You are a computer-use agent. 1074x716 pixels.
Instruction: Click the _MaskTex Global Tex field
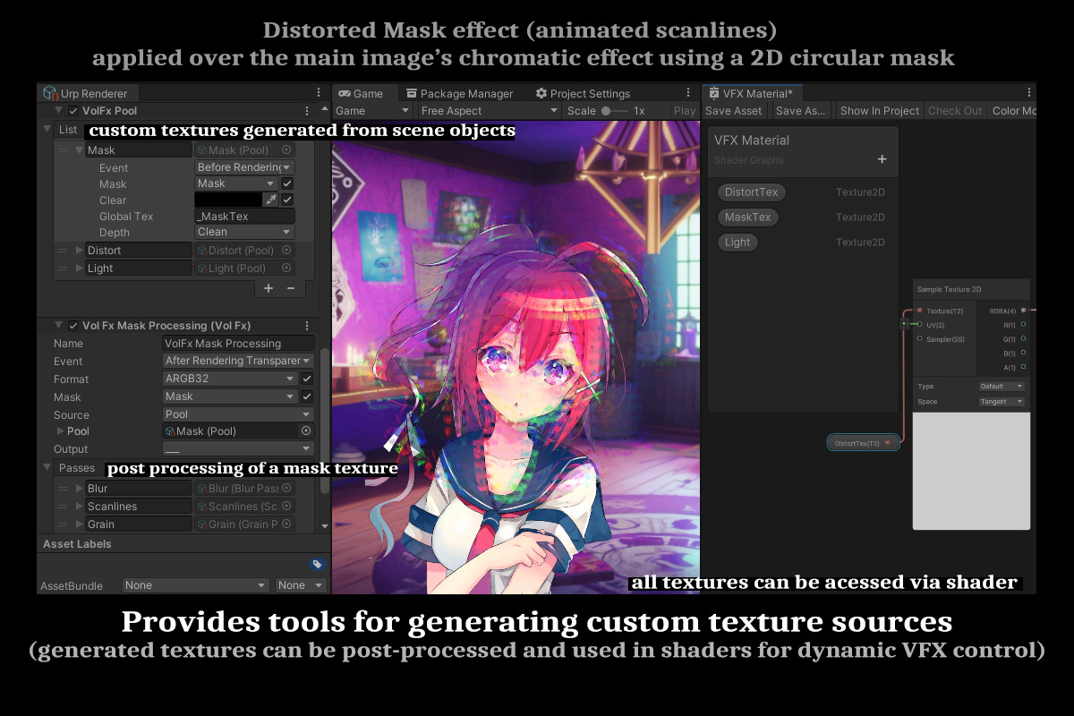pyautogui.click(x=246, y=216)
